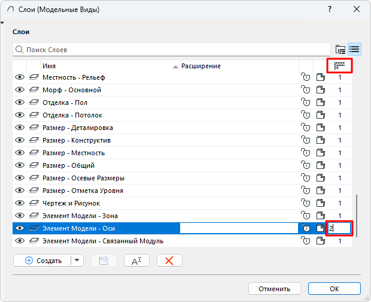Collapse the Слои panel section
The height and width of the screenshot is (302, 371).
click(4, 23)
